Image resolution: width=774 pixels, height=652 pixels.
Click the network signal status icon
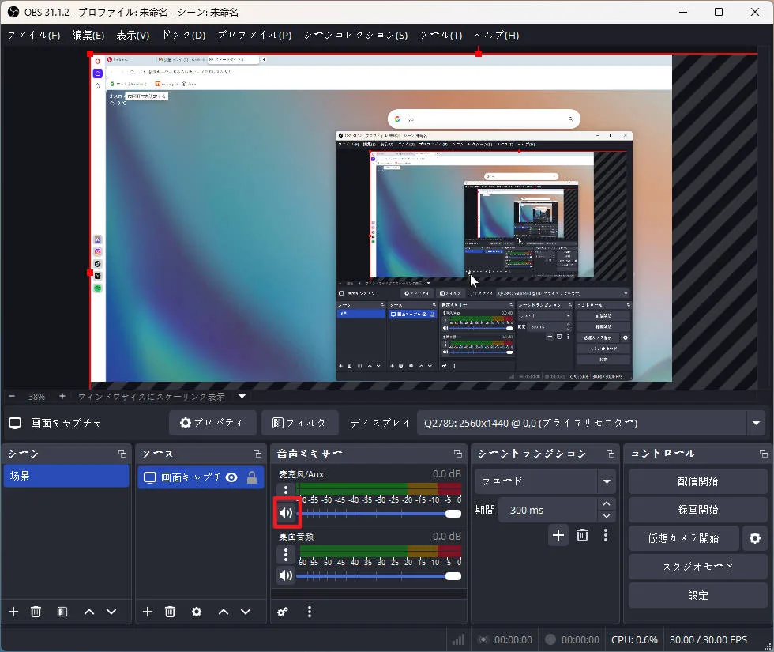(x=459, y=639)
